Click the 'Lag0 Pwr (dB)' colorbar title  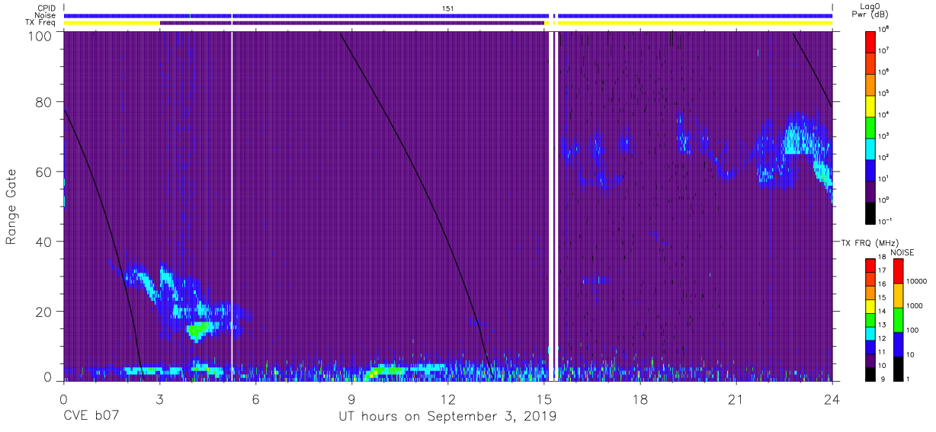coord(872,10)
